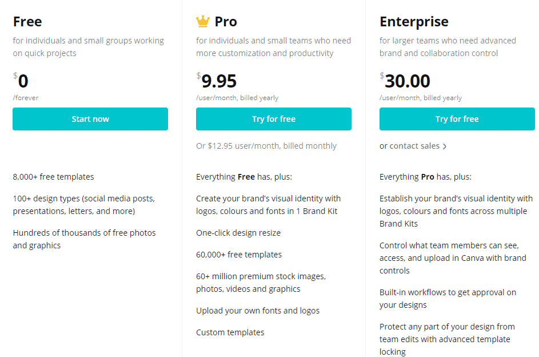Select the Pro plan title text

click(x=226, y=22)
